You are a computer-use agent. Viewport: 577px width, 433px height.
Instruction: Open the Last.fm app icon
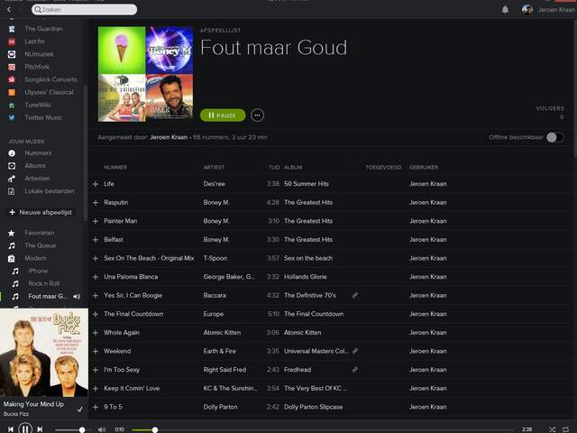click(x=12, y=41)
